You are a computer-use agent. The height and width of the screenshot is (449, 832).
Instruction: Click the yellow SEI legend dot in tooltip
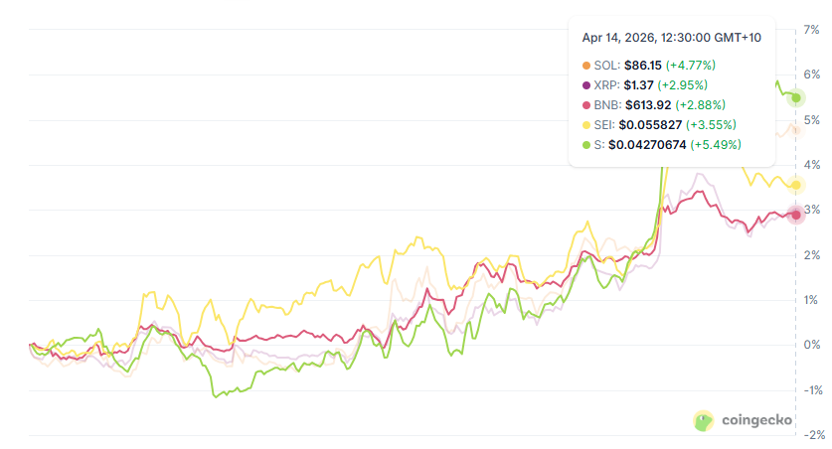[x=586, y=125]
